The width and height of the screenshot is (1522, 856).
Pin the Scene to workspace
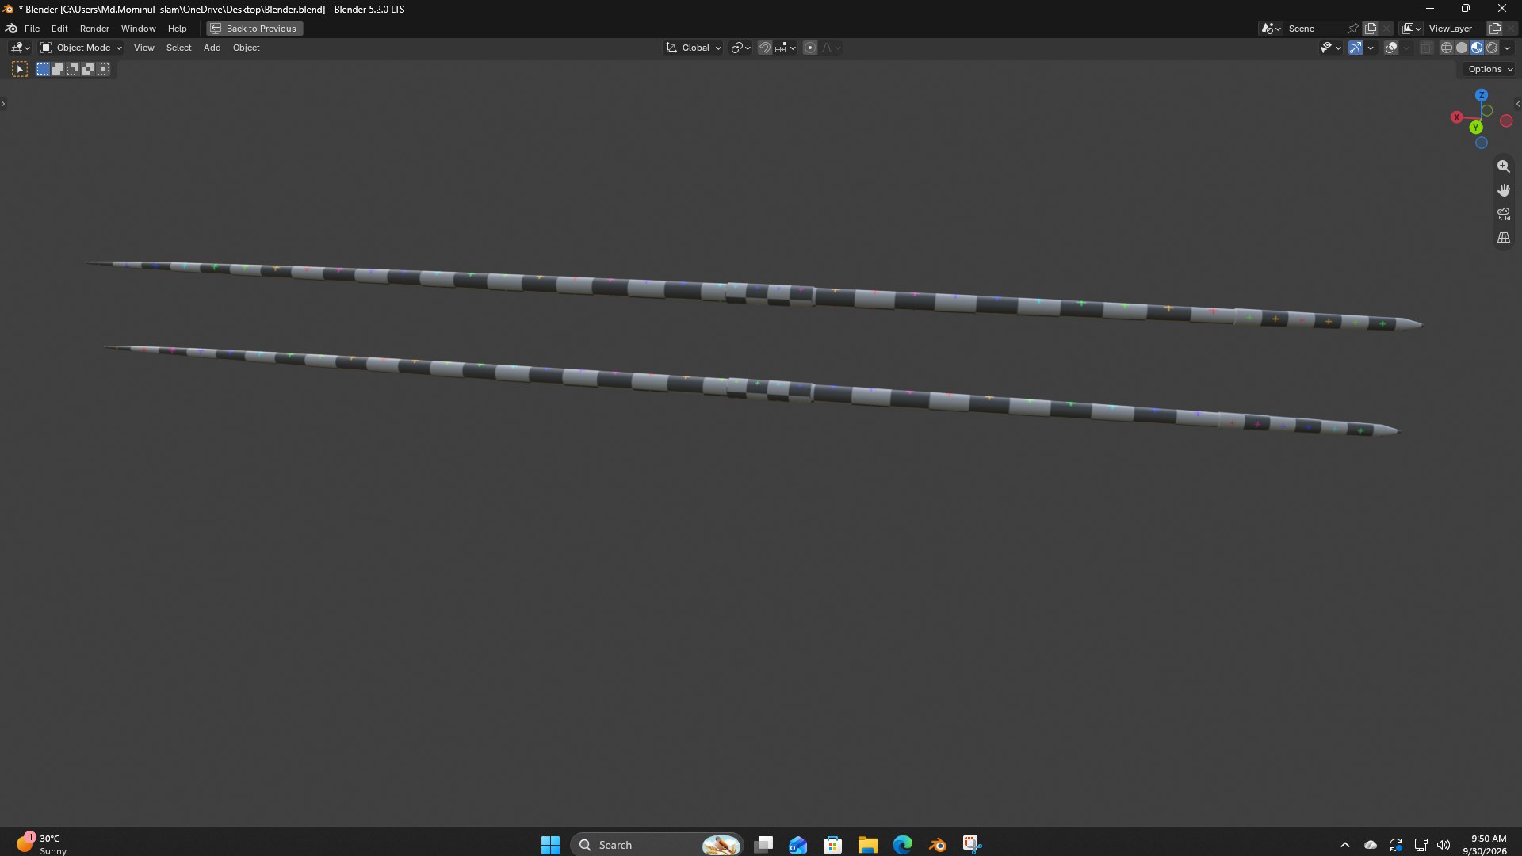(x=1353, y=29)
